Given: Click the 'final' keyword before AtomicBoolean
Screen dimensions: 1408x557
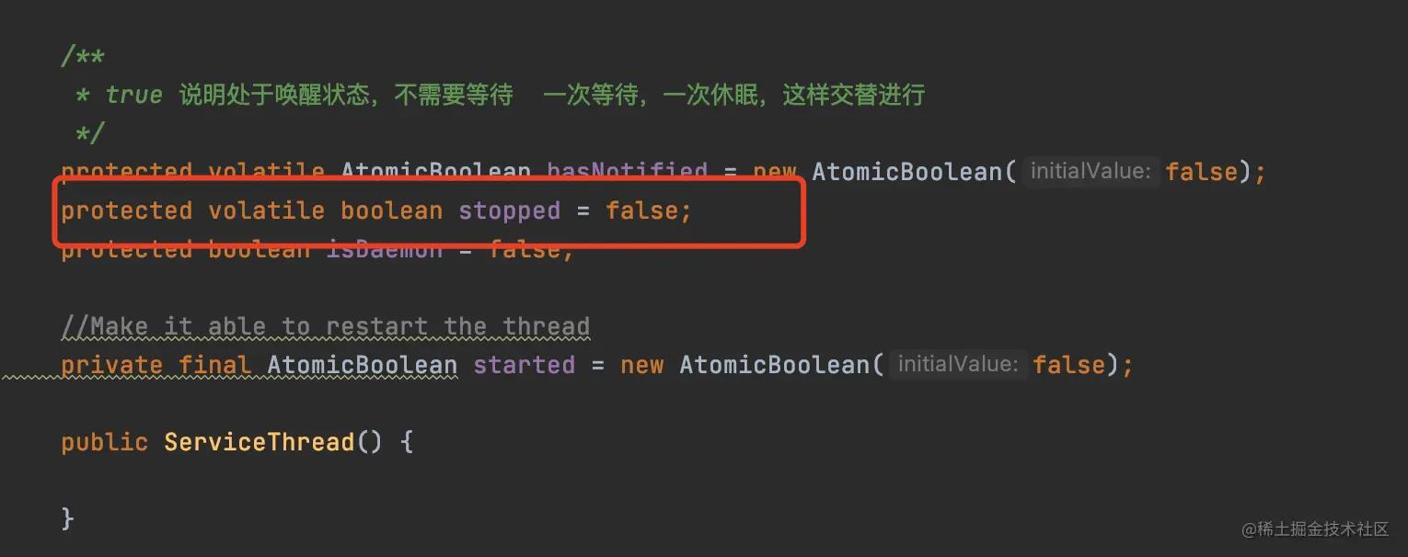Looking at the screenshot, I should 215,365.
